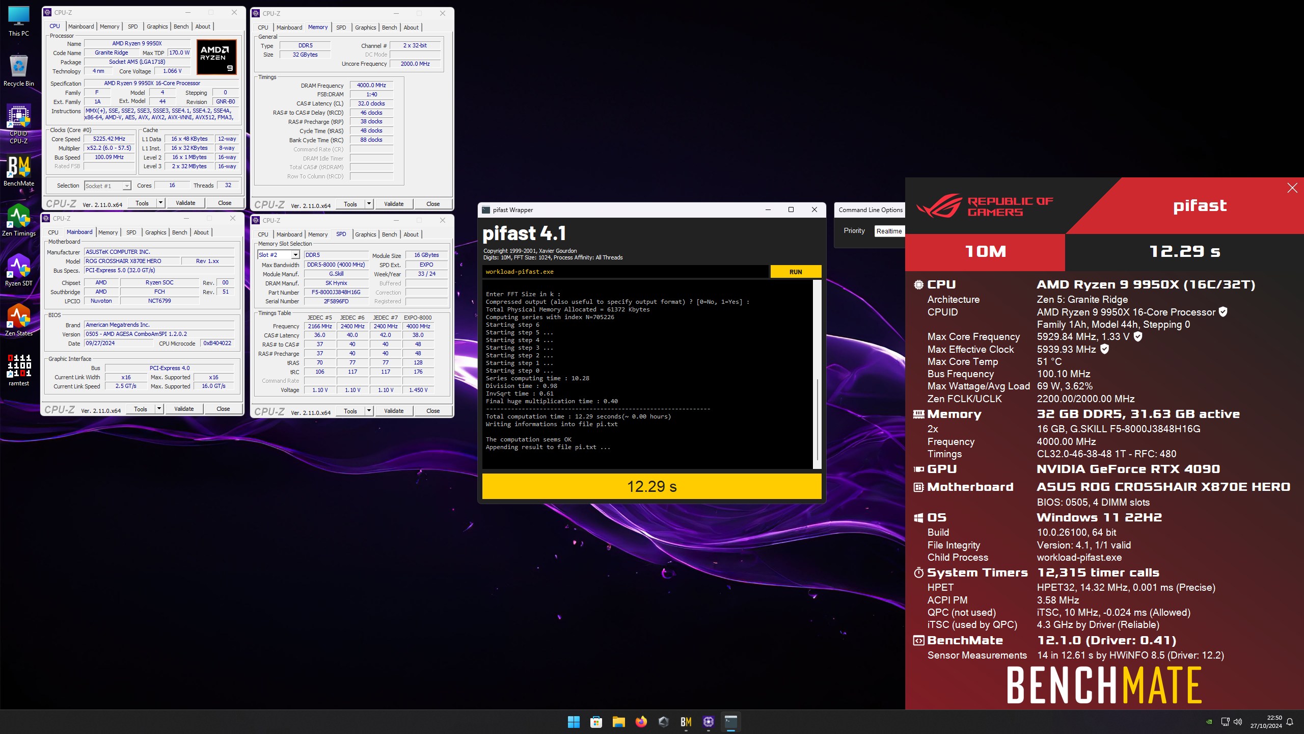Image resolution: width=1304 pixels, height=734 pixels.
Task: Click the ROG CROSSHAIR X870E HERO model field
Action: pos(132,261)
